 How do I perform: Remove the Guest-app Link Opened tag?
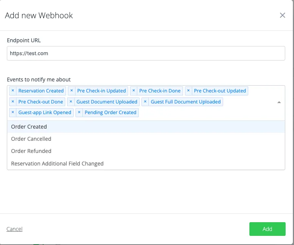[x=13, y=112]
